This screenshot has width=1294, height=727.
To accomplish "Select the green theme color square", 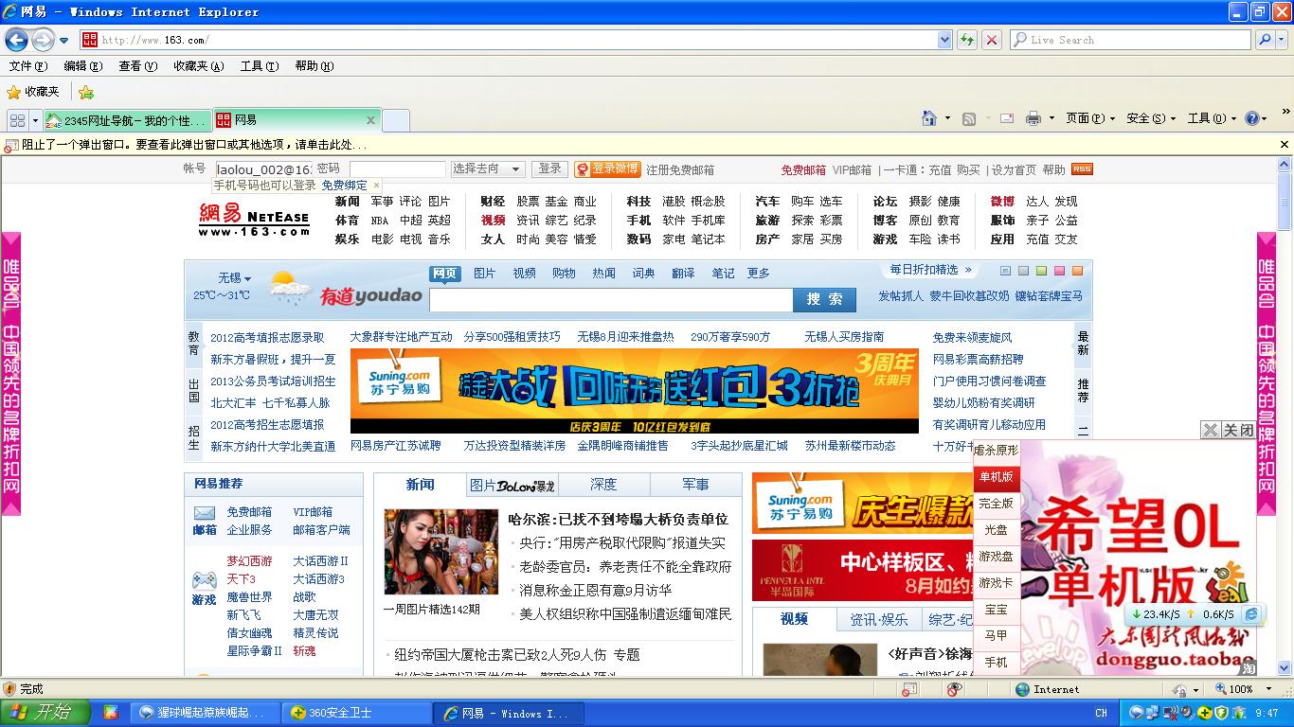I will 1041,271.
